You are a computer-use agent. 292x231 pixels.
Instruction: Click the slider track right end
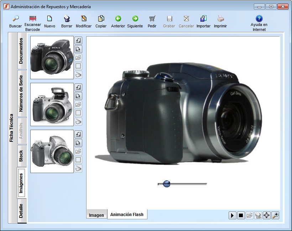pyautogui.click(x=206, y=184)
